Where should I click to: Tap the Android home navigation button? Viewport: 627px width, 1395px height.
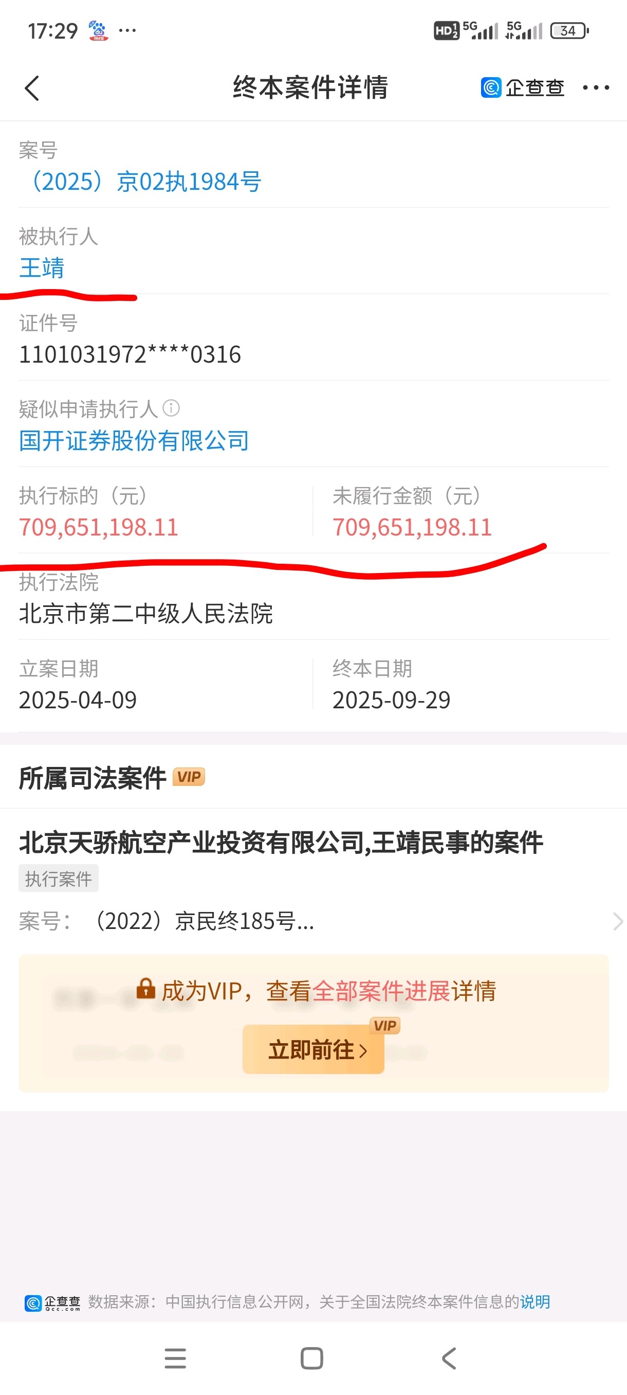click(312, 1358)
